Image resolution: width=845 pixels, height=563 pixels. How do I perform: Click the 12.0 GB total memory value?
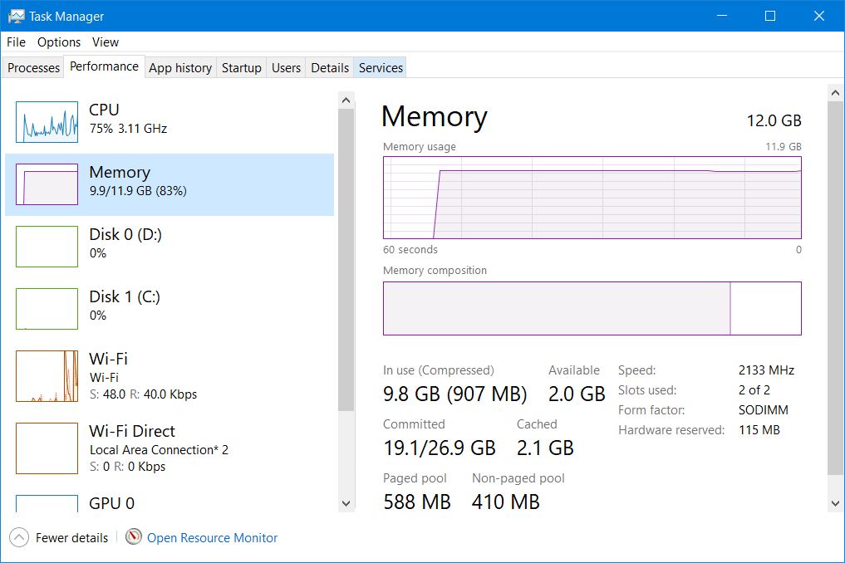[774, 120]
